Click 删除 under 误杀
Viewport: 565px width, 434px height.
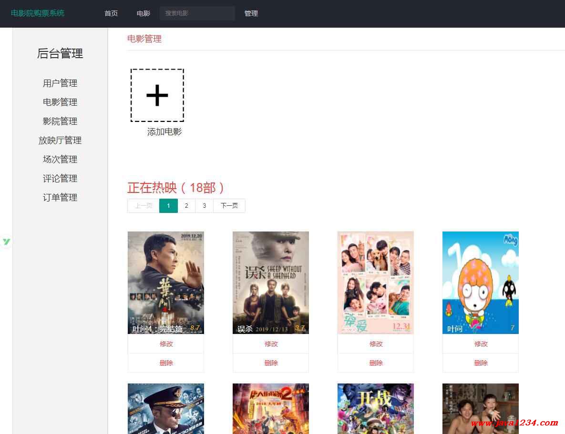tap(271, 363)
